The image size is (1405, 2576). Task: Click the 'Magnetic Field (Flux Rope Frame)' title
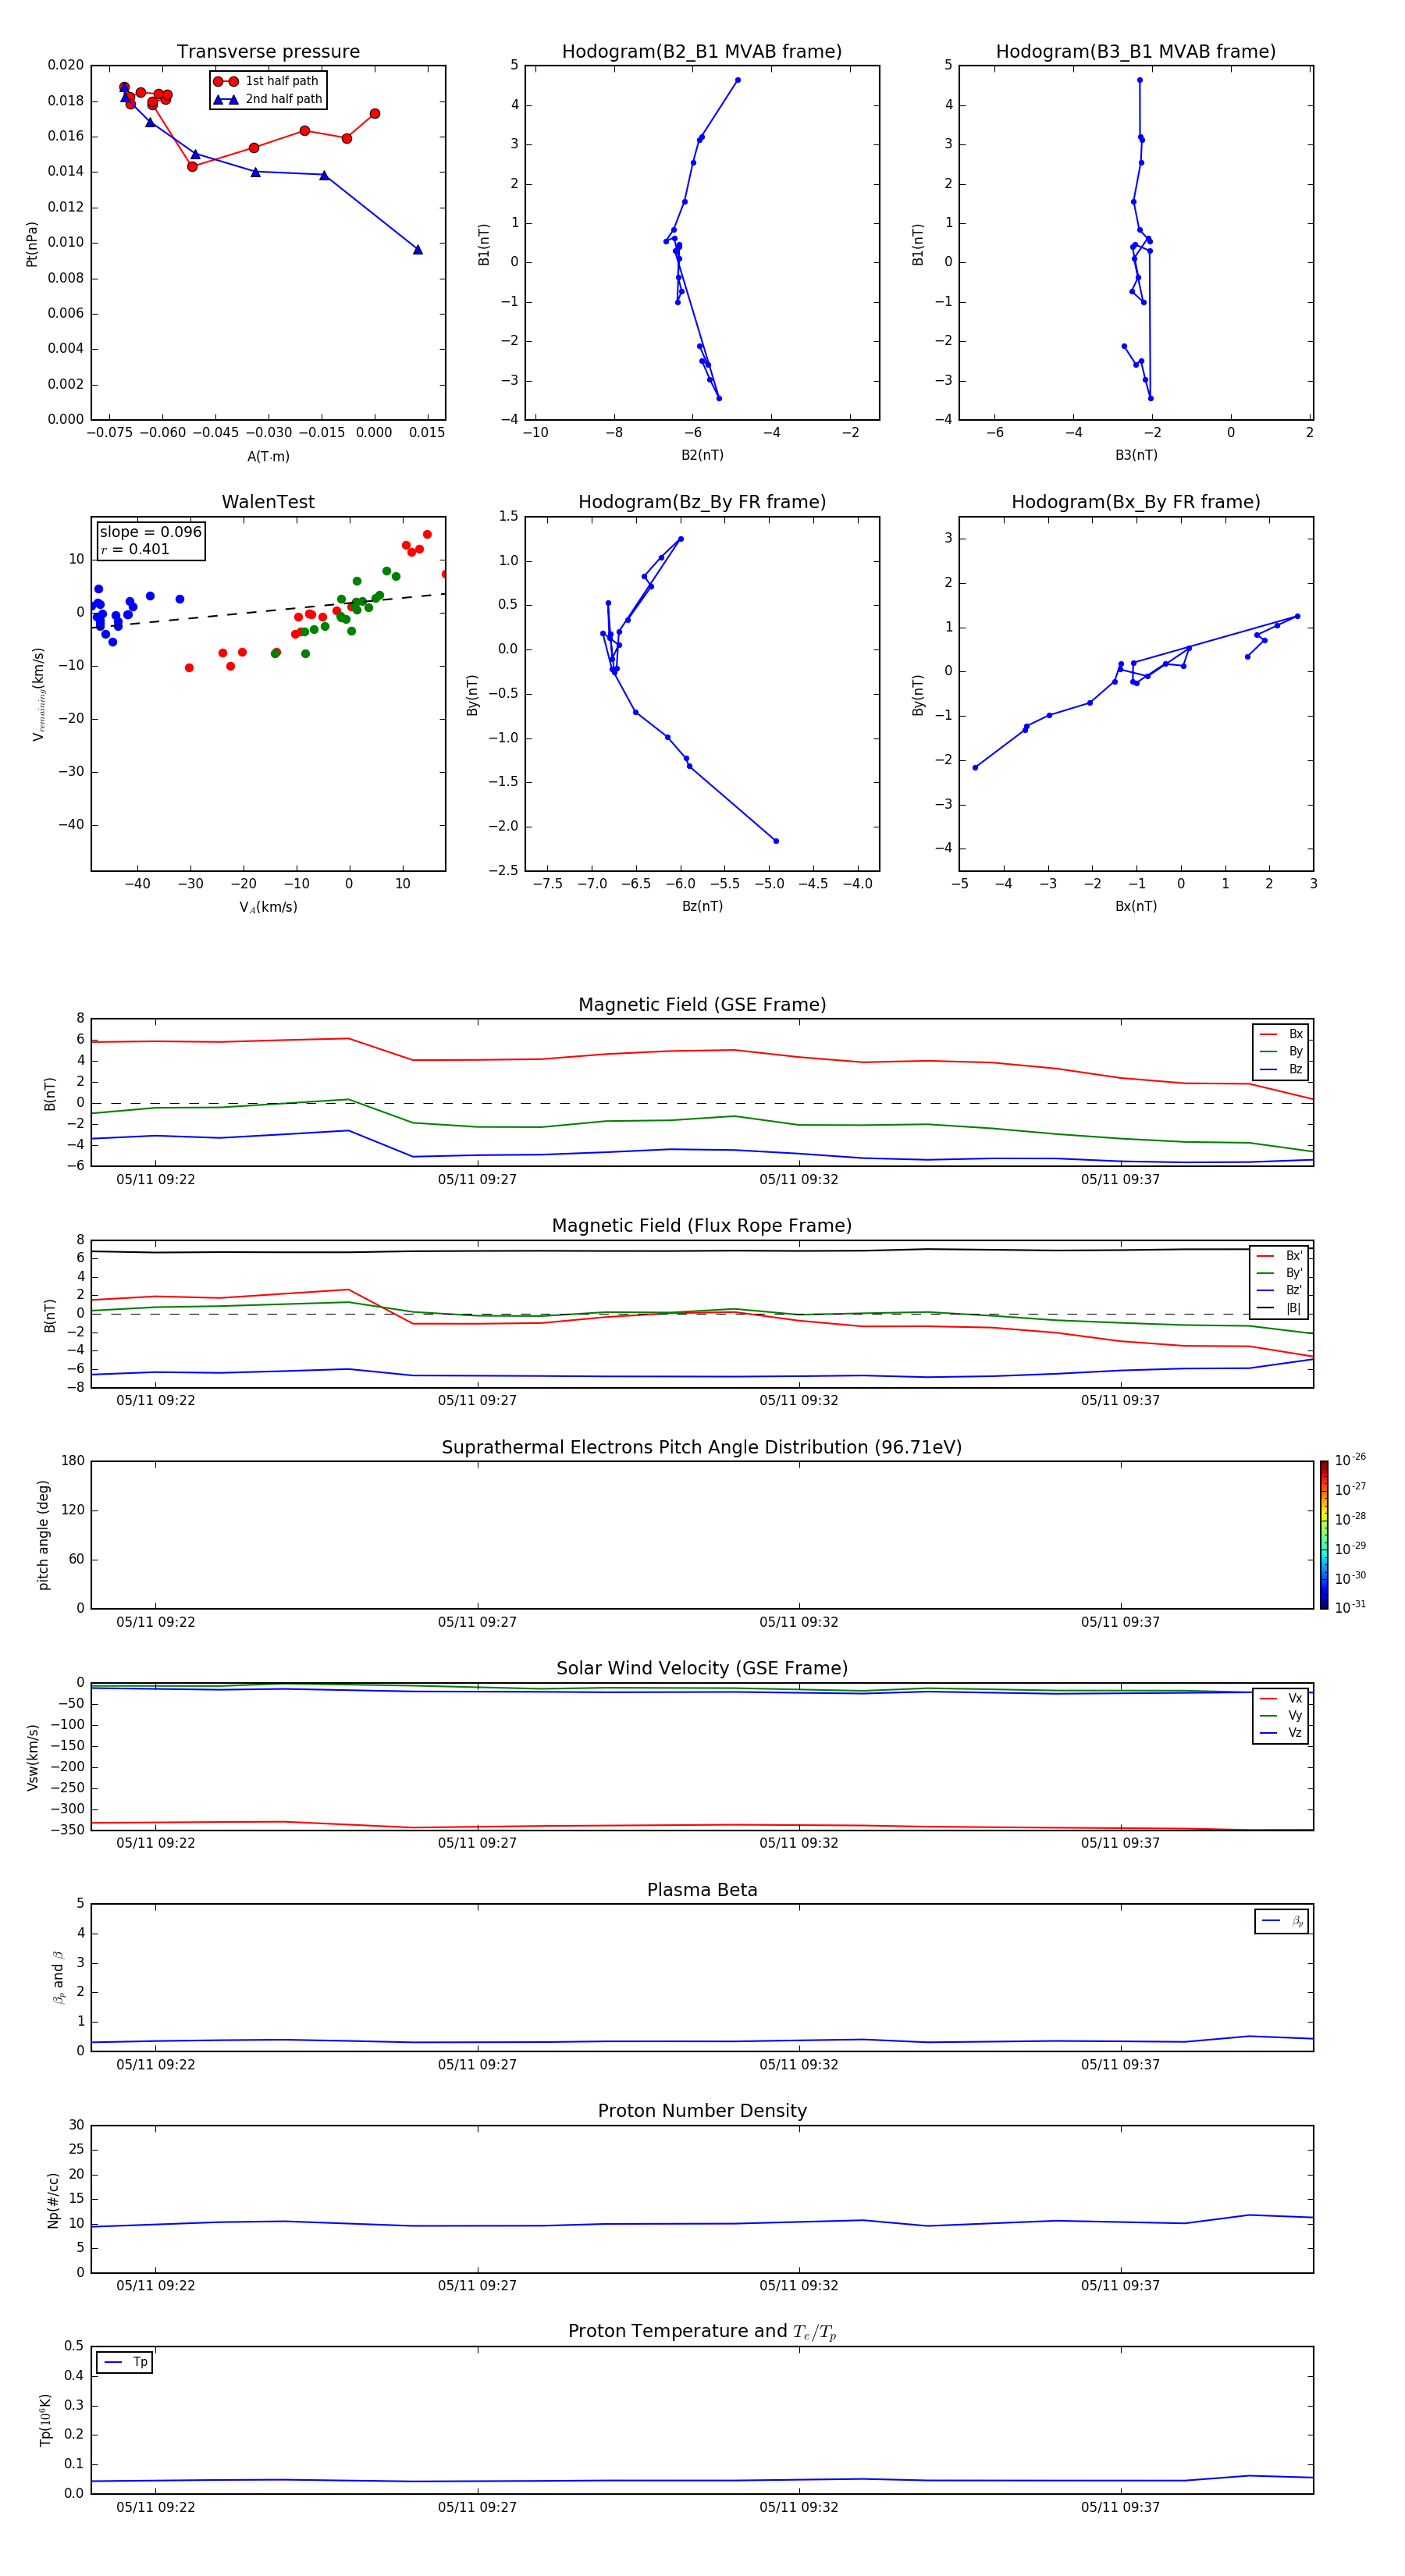point(702,1226)
